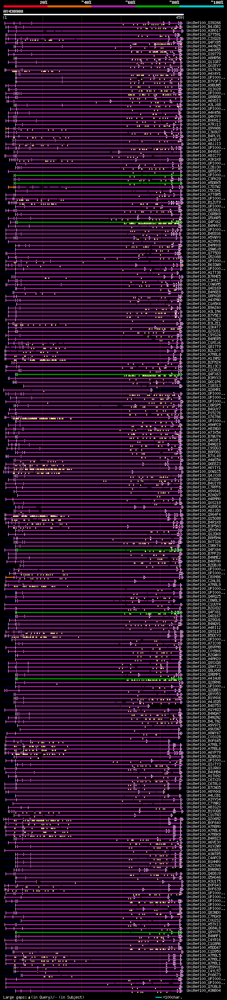Select label UniRef100_C3K8U7

(204, 132)
